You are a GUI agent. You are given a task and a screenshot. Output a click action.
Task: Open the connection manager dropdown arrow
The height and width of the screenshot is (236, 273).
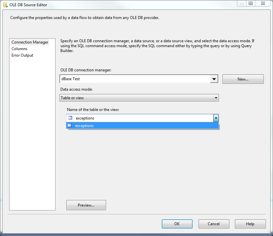pyautogui.click(x=214, y=79)
